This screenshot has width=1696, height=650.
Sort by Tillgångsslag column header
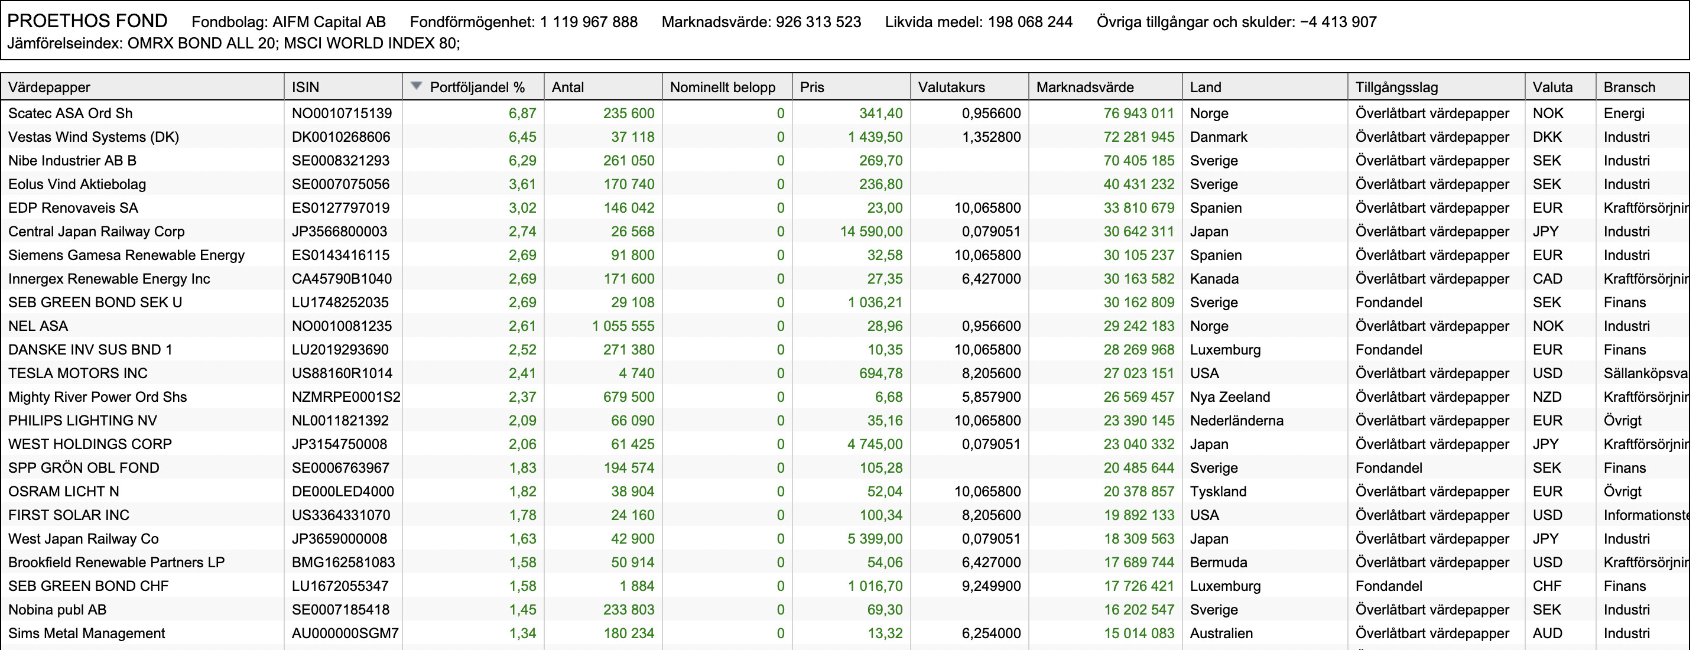tap(1437, 87)
